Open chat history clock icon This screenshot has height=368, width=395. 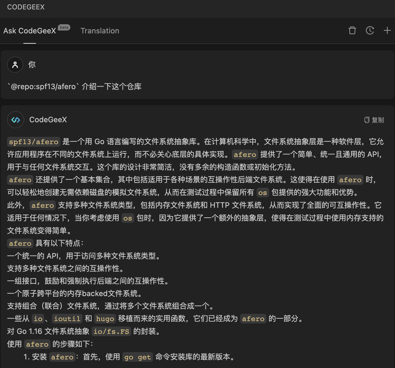(x=370, y=30)
